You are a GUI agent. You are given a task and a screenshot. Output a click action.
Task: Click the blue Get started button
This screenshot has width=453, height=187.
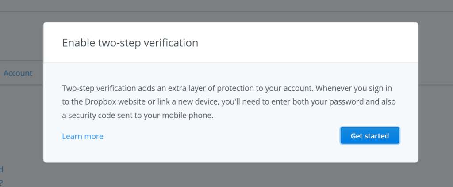pyautogui.click(x=370, y=135)
